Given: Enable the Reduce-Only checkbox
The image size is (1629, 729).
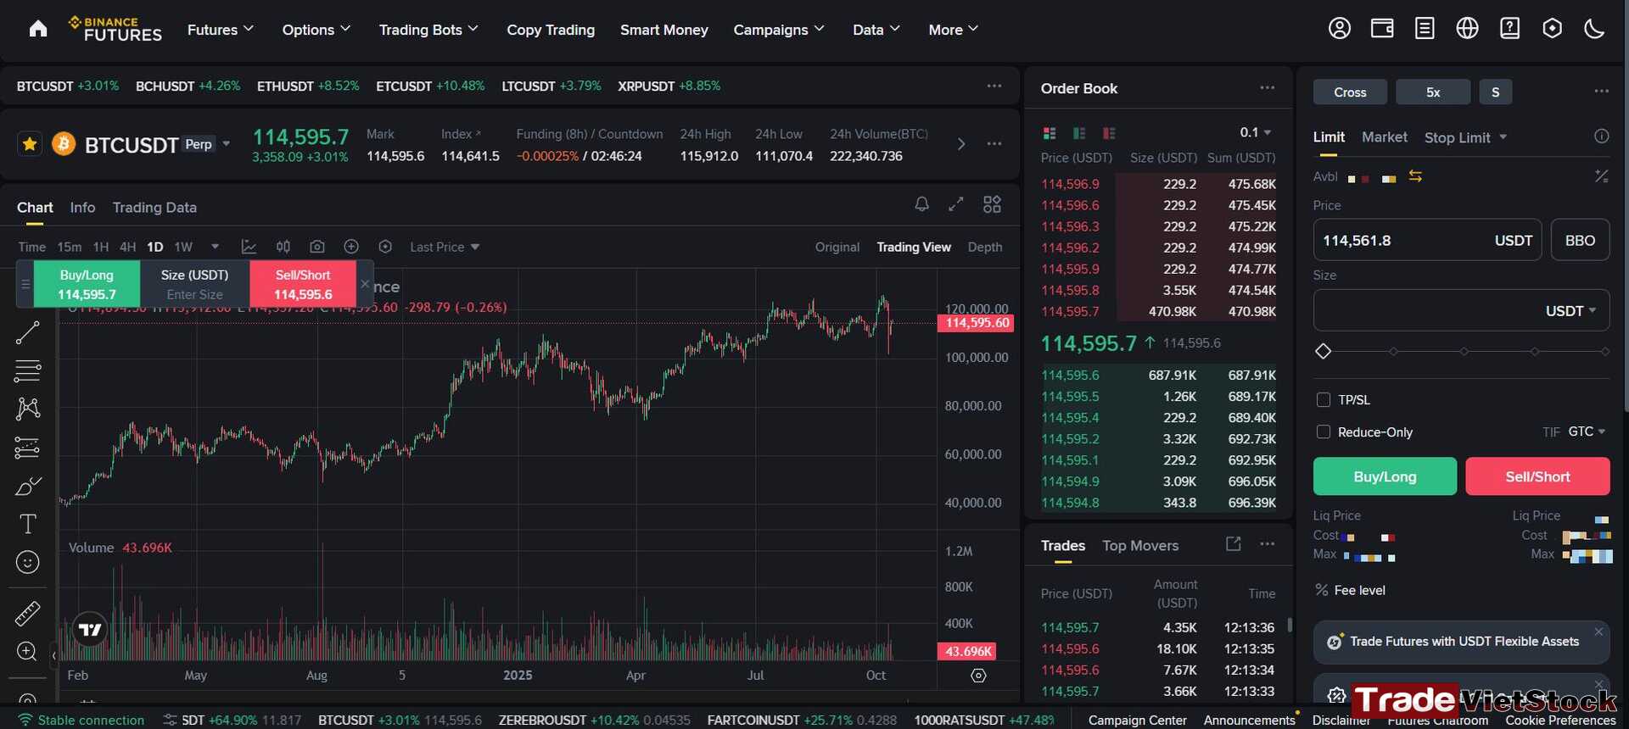Looking at the screenshot, I should click(x=1323, y=432).
